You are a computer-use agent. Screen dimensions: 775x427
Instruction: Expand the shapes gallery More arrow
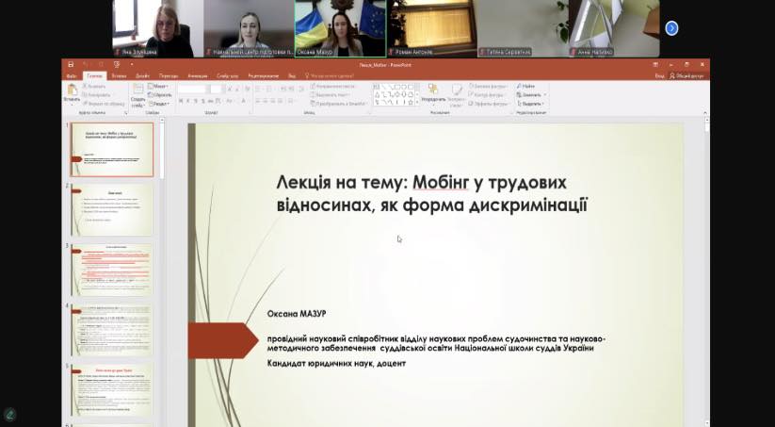(x=417, y=102)
